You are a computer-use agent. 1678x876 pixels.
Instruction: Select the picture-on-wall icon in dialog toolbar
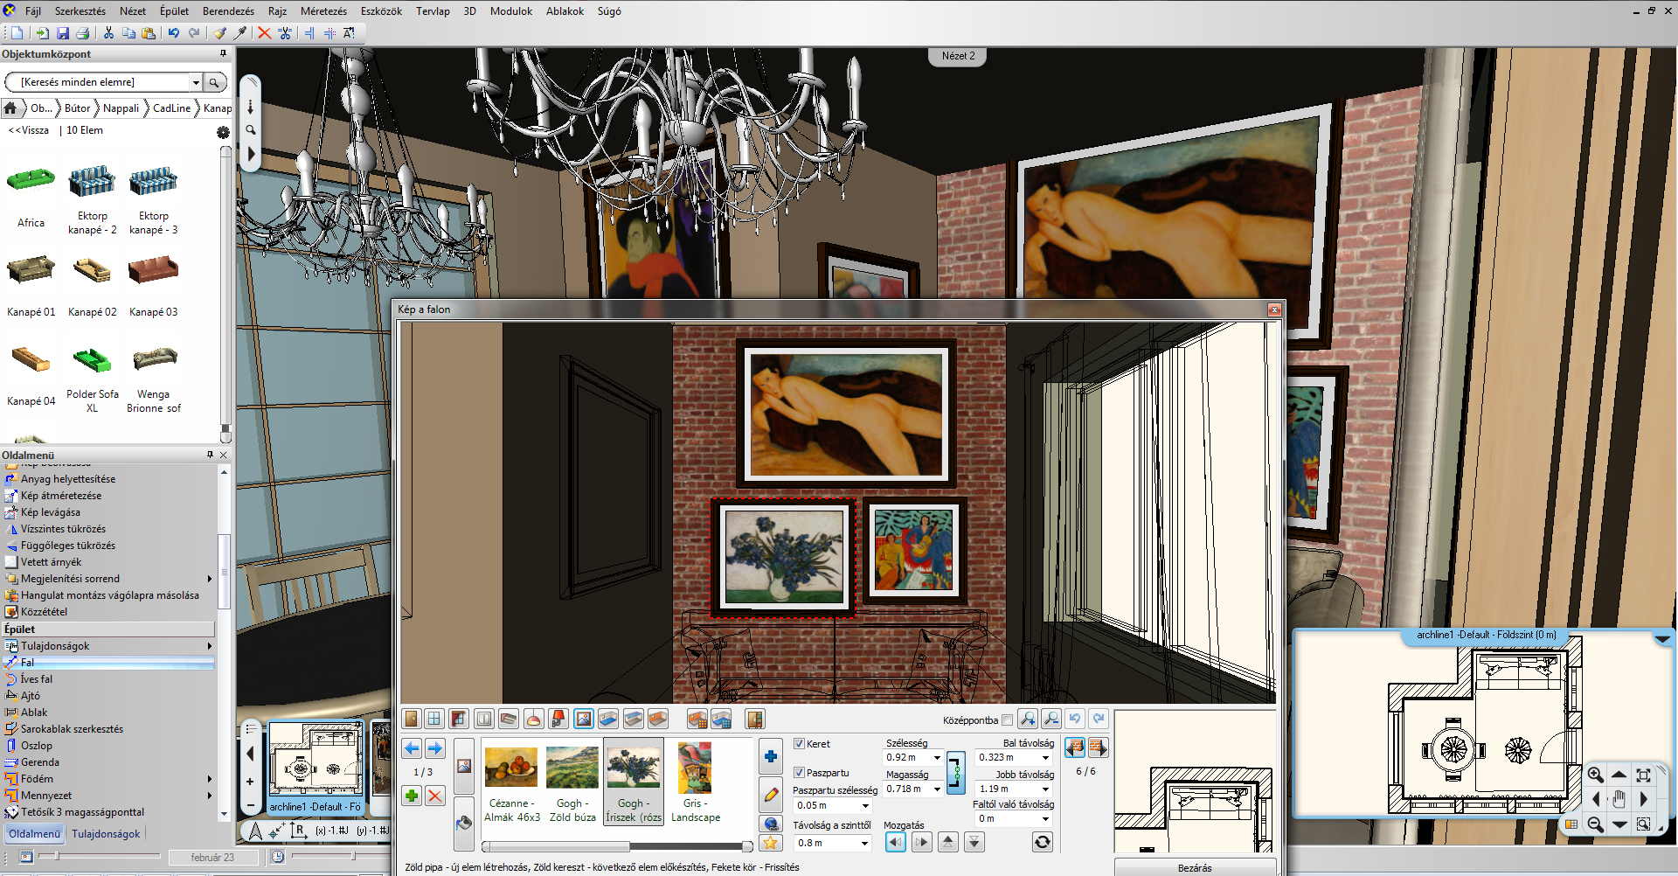[x=583, y=719]
